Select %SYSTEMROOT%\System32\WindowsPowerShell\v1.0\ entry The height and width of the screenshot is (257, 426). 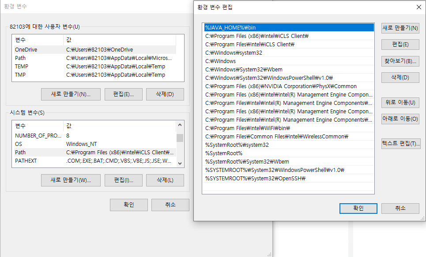[x=289, y=171]
